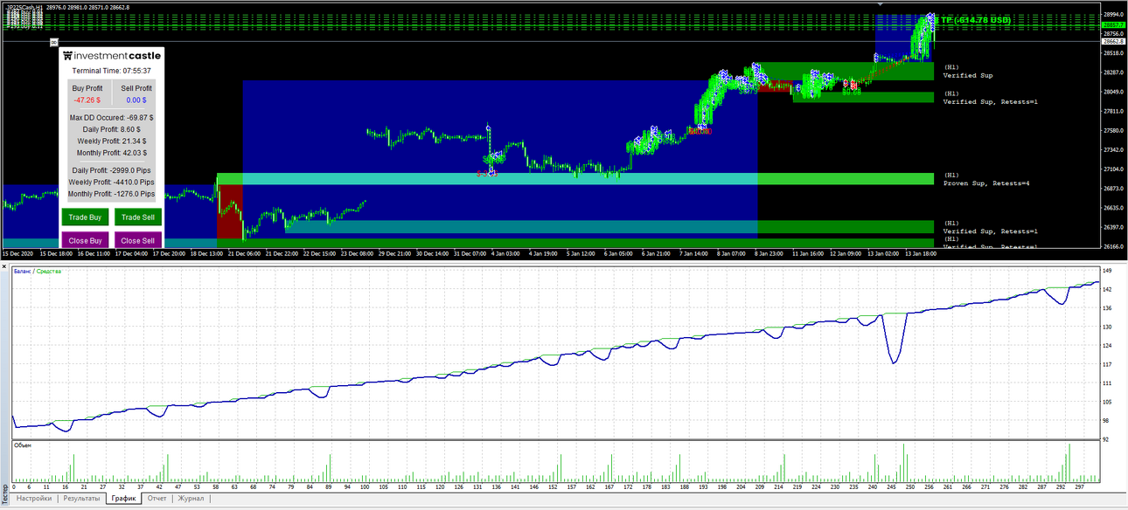Click the current price tag 28662.8

(x=1113, y=41)
